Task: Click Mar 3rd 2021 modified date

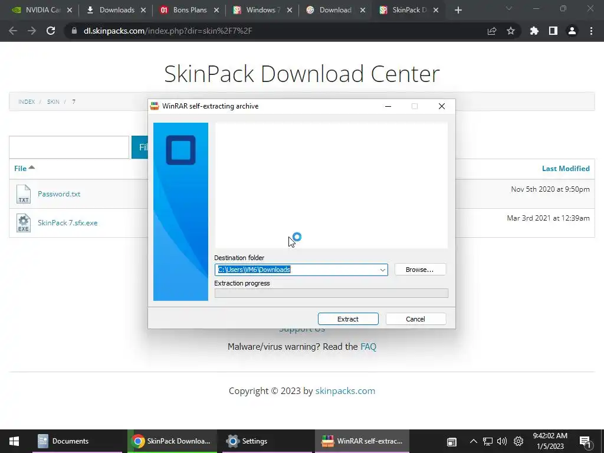Action: click(x=548, y=218)
